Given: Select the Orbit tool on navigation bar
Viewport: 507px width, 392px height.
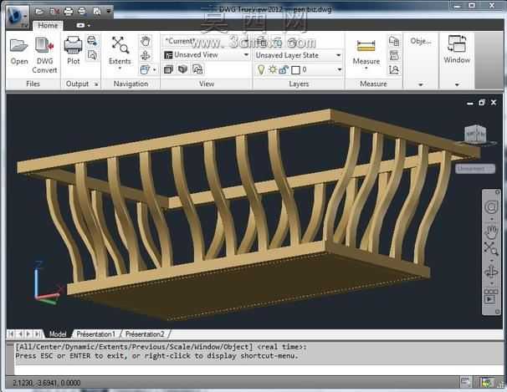Looking at the screenshot, I should 491,272.
